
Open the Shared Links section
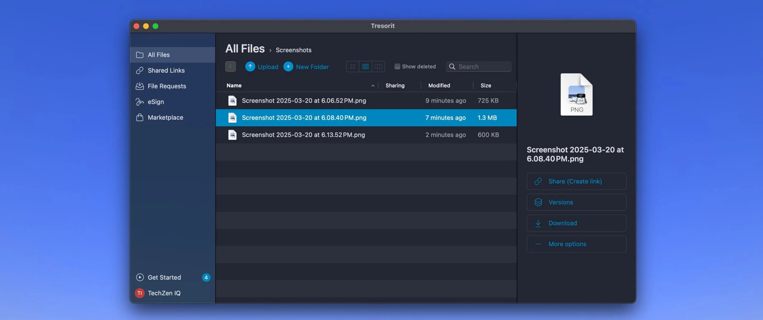point(166,70)
